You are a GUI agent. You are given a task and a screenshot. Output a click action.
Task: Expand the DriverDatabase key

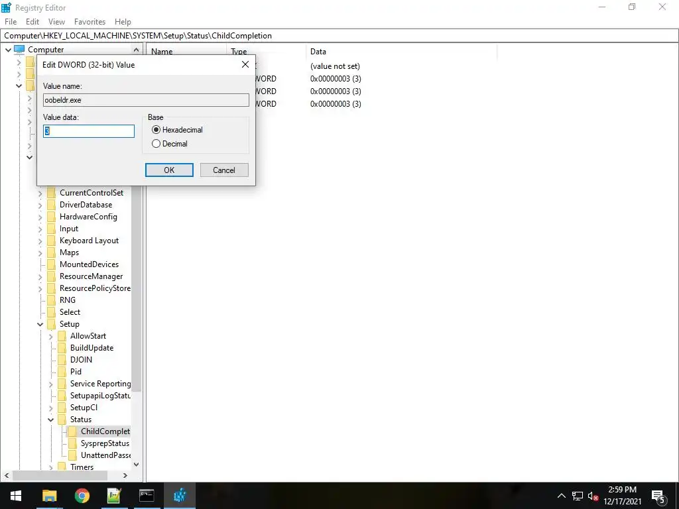point(40,205)
